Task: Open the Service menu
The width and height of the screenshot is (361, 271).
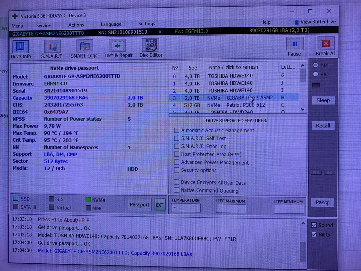Action: (43, 25)
